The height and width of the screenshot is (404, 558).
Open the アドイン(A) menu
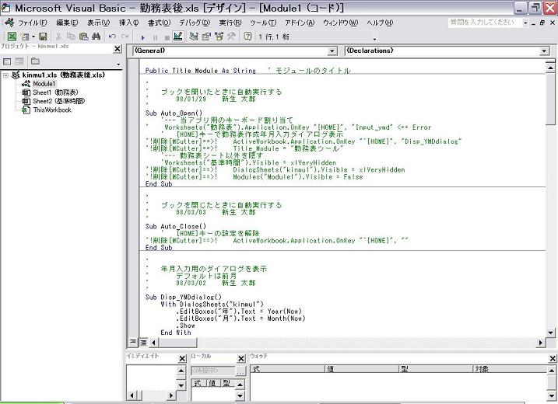click(300, 23)
